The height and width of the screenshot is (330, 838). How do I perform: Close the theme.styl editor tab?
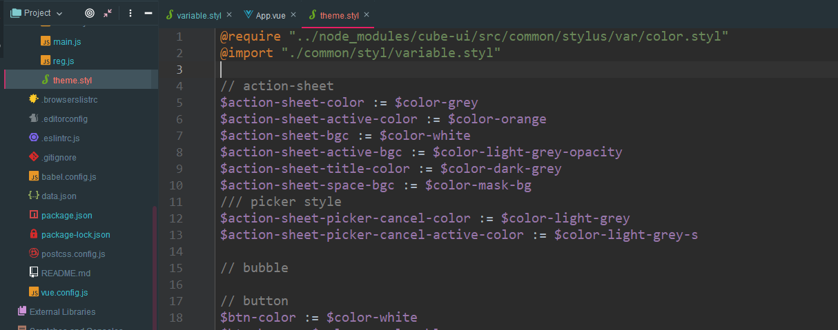(x=367, y=14)
